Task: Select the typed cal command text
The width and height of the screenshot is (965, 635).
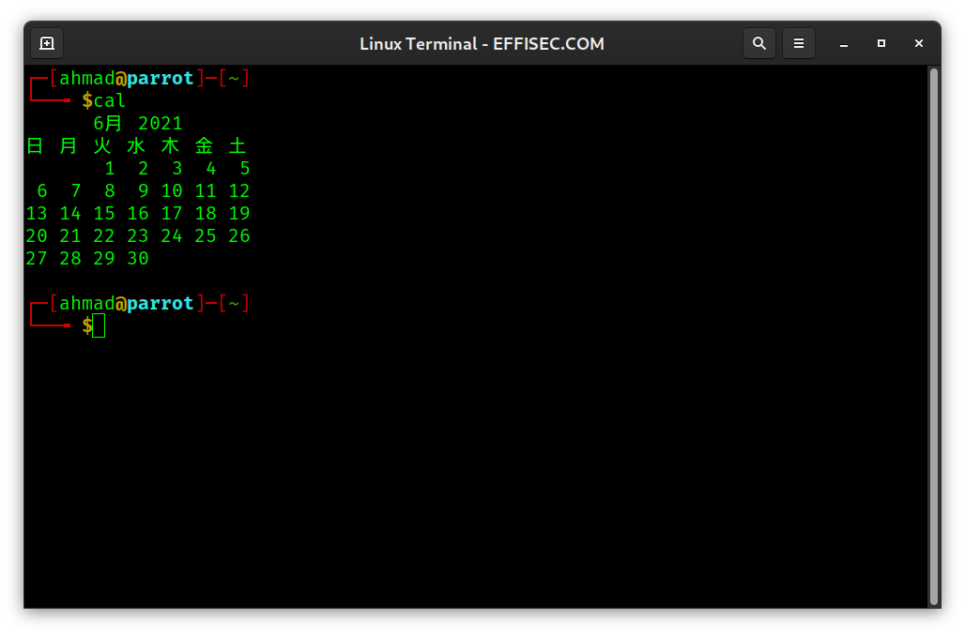Action: (x=111, y=100)
